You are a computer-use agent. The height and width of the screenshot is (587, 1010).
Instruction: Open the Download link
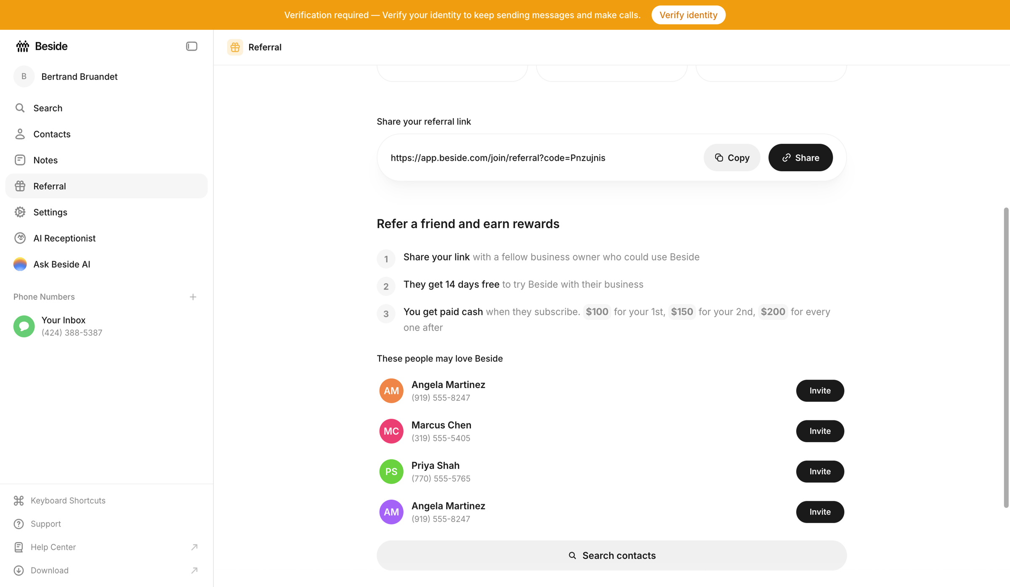click(49, 571)
